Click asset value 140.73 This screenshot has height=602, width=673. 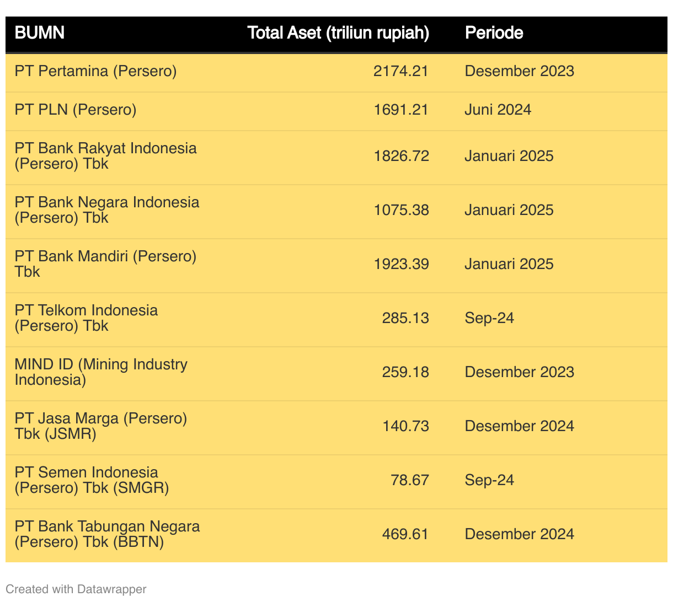(x=405, y=426)
